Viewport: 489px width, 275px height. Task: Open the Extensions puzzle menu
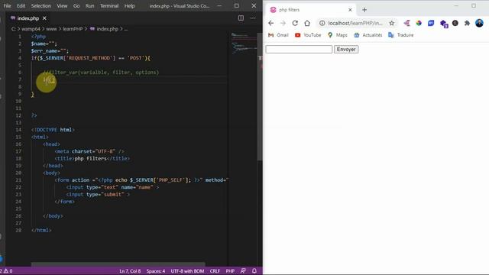point(467,23)
